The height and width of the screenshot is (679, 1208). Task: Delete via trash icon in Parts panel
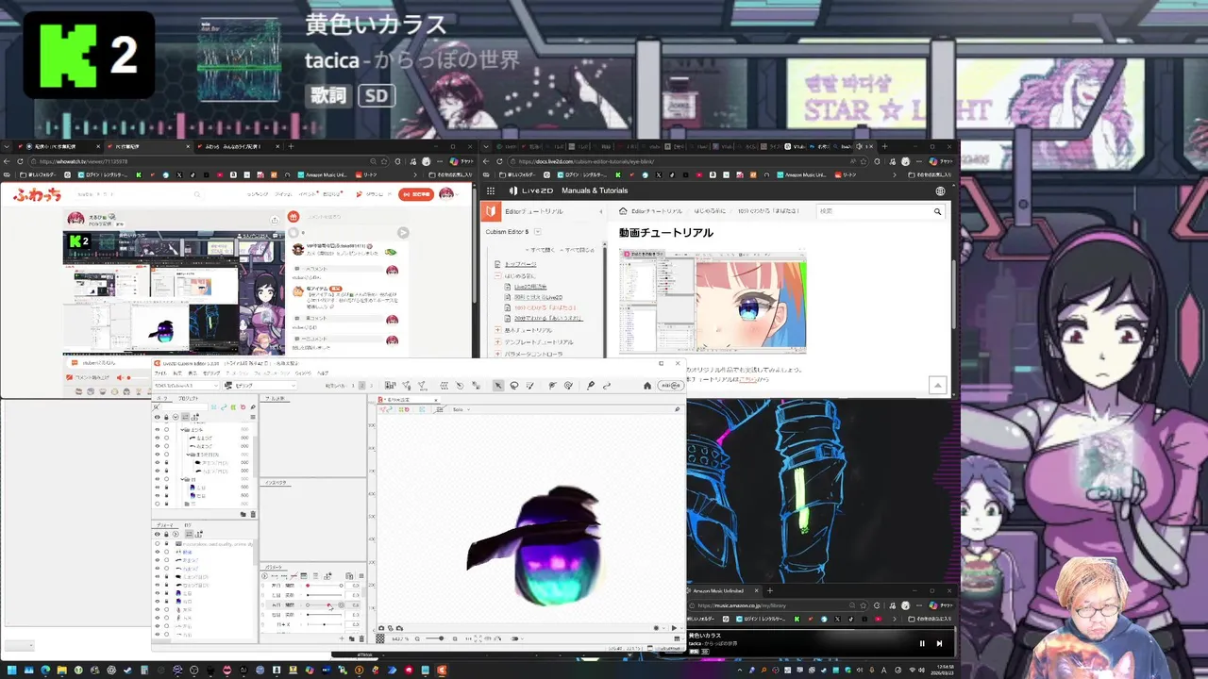253,514
